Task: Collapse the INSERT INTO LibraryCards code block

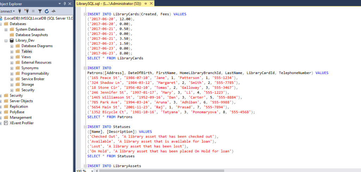Action: tap(85, 14)
